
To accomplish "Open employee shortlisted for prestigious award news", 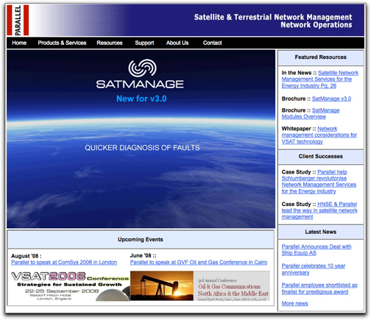I will click(319, 288).
